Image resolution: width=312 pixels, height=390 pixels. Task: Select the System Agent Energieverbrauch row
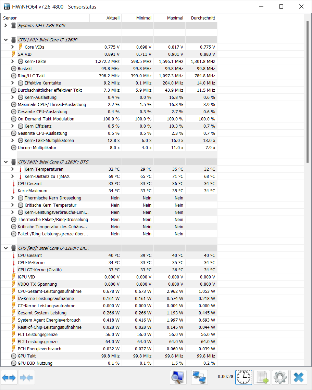(109, 320)
